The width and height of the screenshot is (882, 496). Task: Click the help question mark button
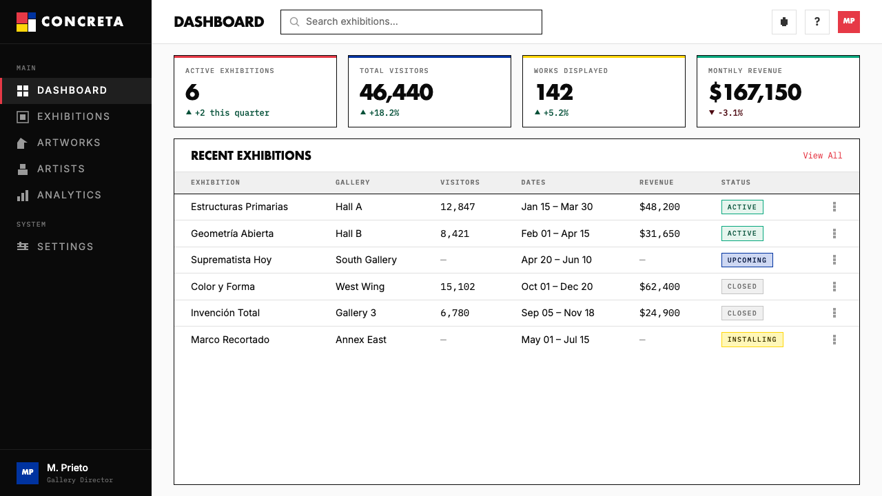tap(817, 22)
